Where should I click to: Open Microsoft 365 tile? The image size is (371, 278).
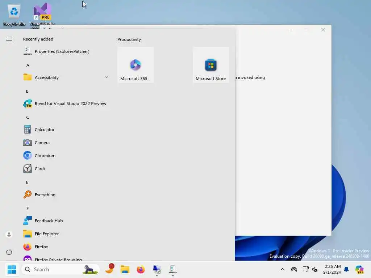[x=136, y=65]
